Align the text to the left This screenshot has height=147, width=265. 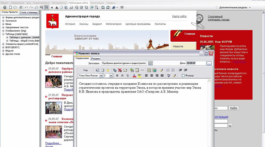146,76
